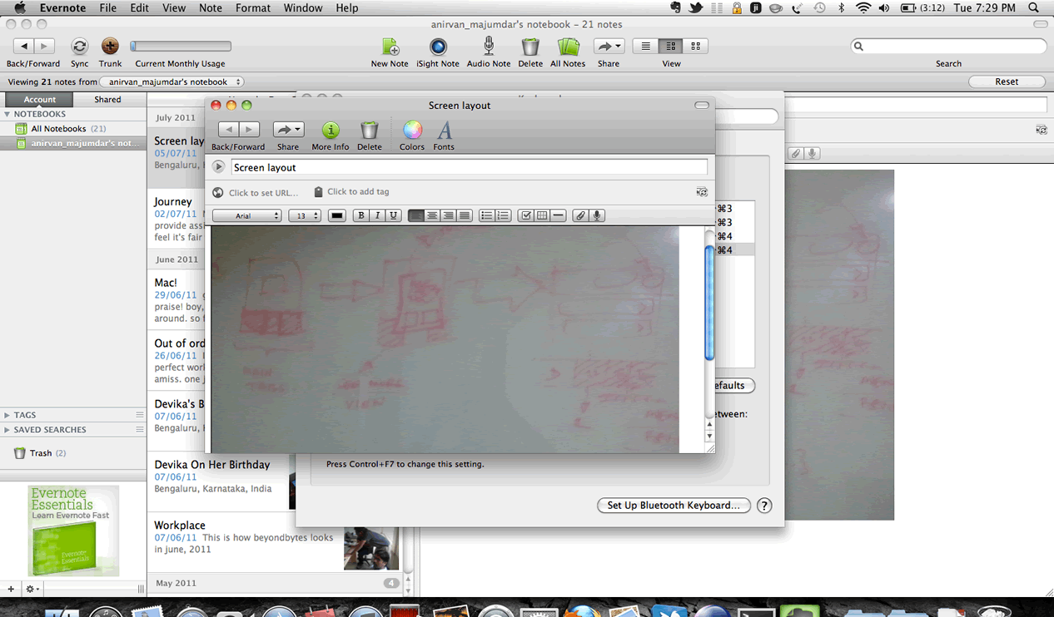
Task: Click Set Up Bluetooth Keyboard button
Action: click(674, 505)
